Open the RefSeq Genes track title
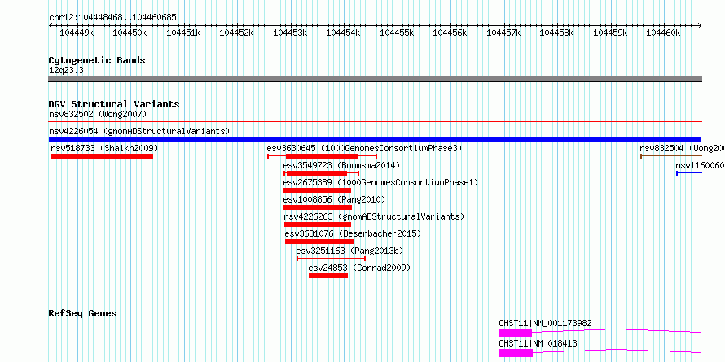This screenshot has height=362, width=725. pos(83,313)
